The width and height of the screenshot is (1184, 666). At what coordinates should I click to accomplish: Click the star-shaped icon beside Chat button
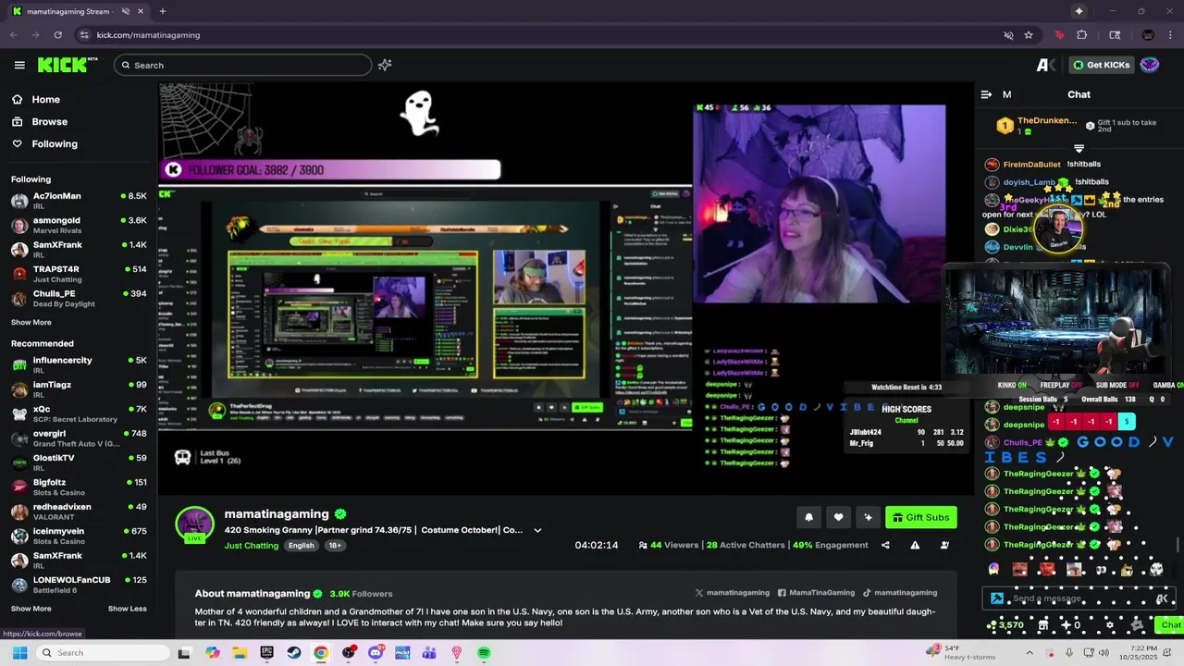tap(1138, 625)
